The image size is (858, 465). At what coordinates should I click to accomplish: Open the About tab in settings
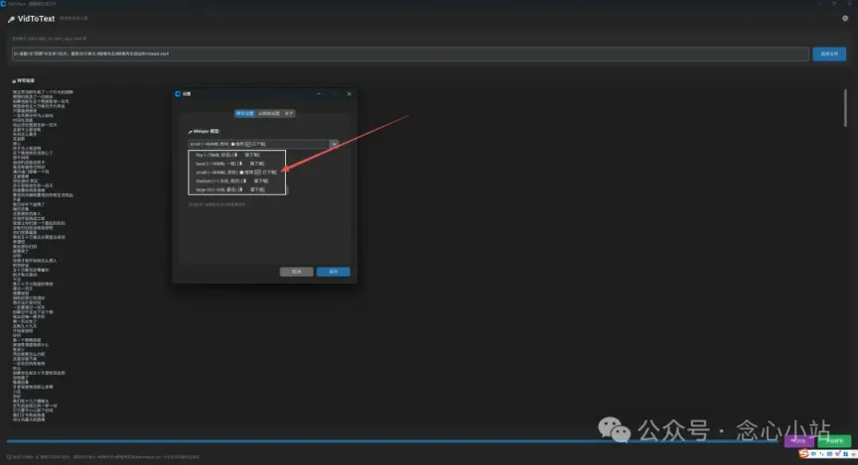pos(289,113)
